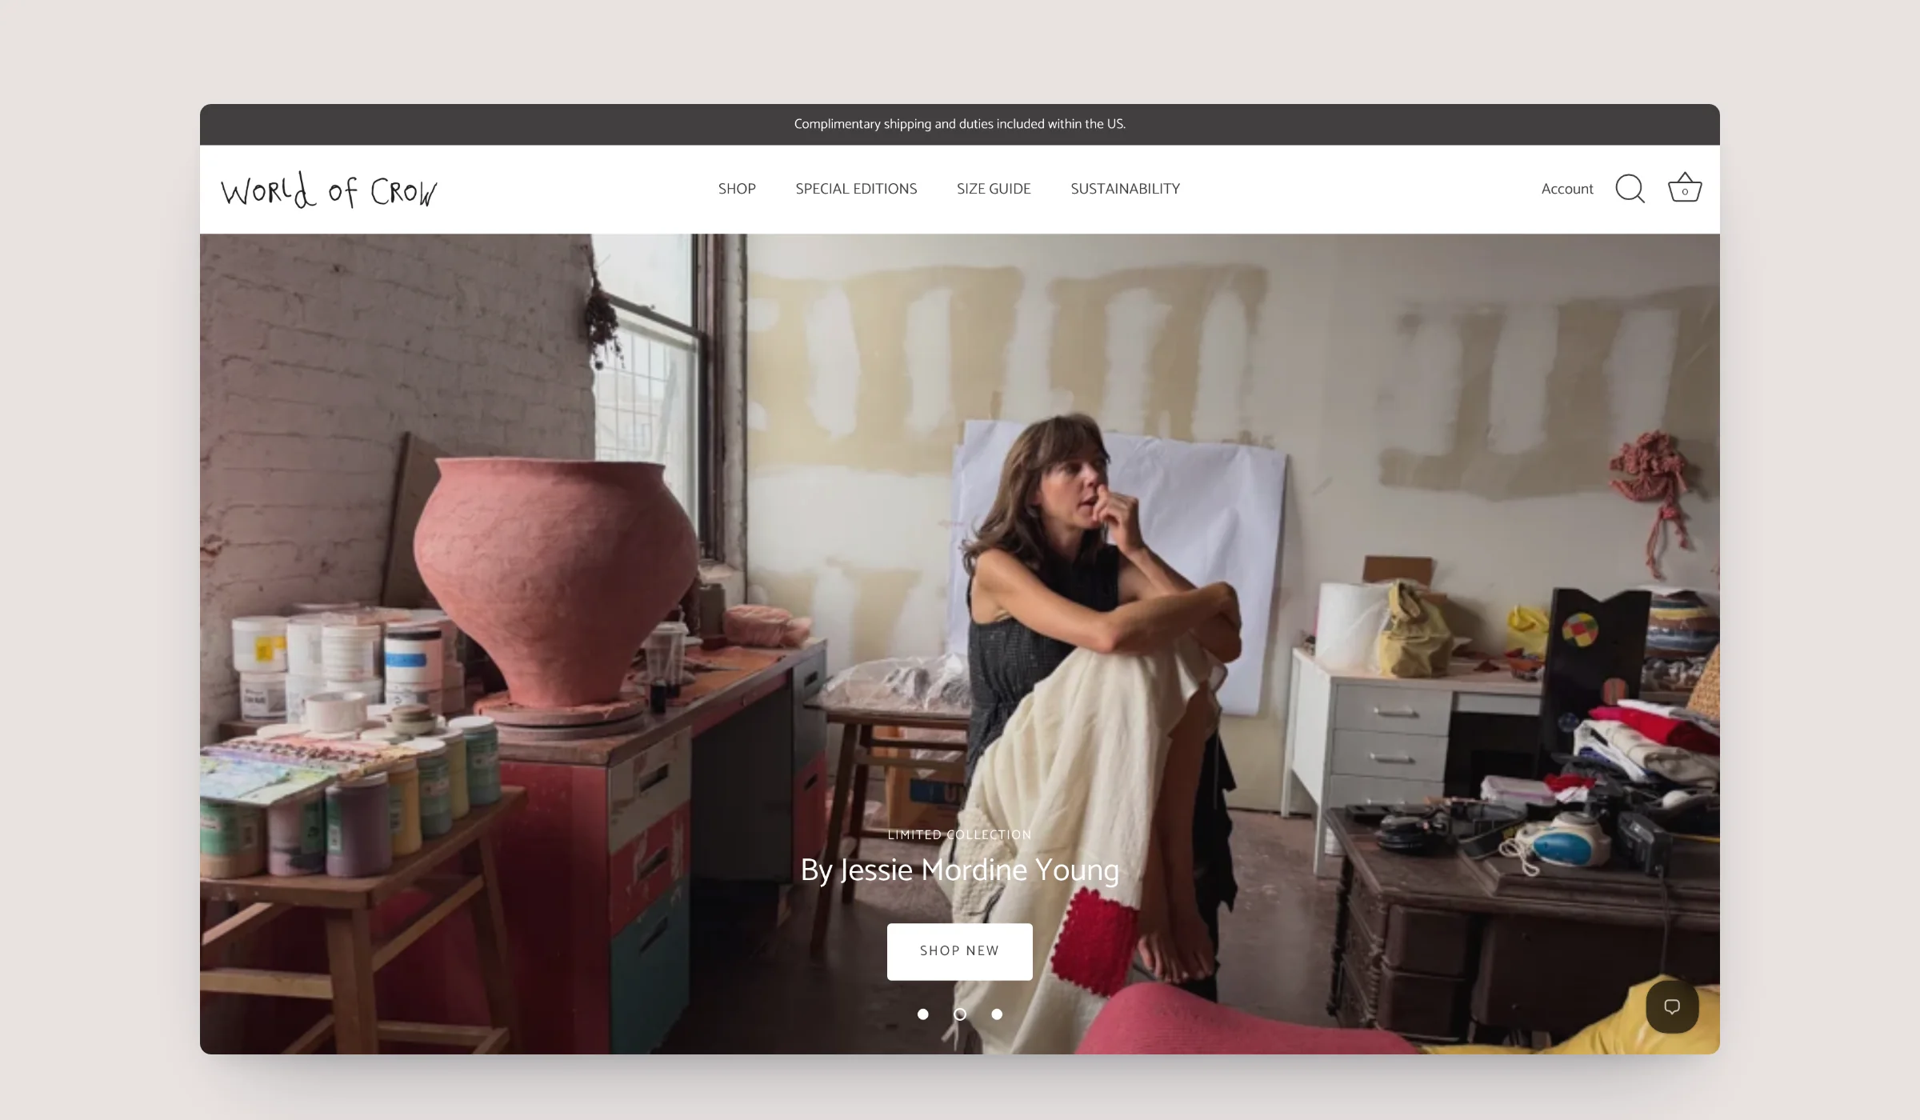Click the LIMITED COLLECTION label
The height and width of the screenshot is (1120, 1920).
tap(959, 834)
